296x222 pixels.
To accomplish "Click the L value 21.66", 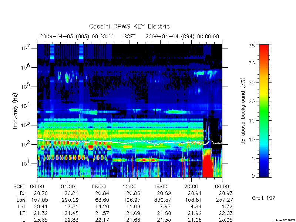I will click(x=133, y=220).
